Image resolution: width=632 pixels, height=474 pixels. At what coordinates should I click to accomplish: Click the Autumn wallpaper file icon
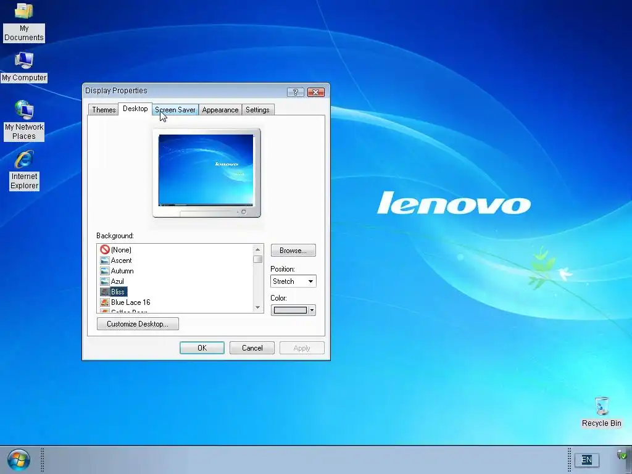[105, 271]
